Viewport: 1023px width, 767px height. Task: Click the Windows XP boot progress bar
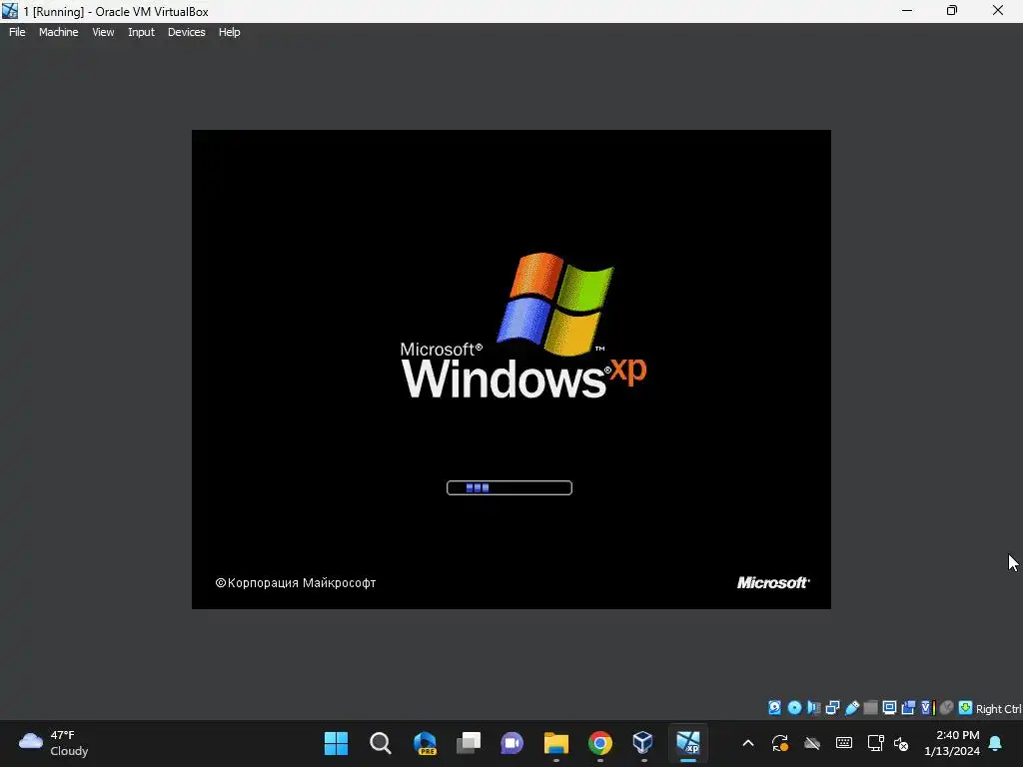(509, 487)
